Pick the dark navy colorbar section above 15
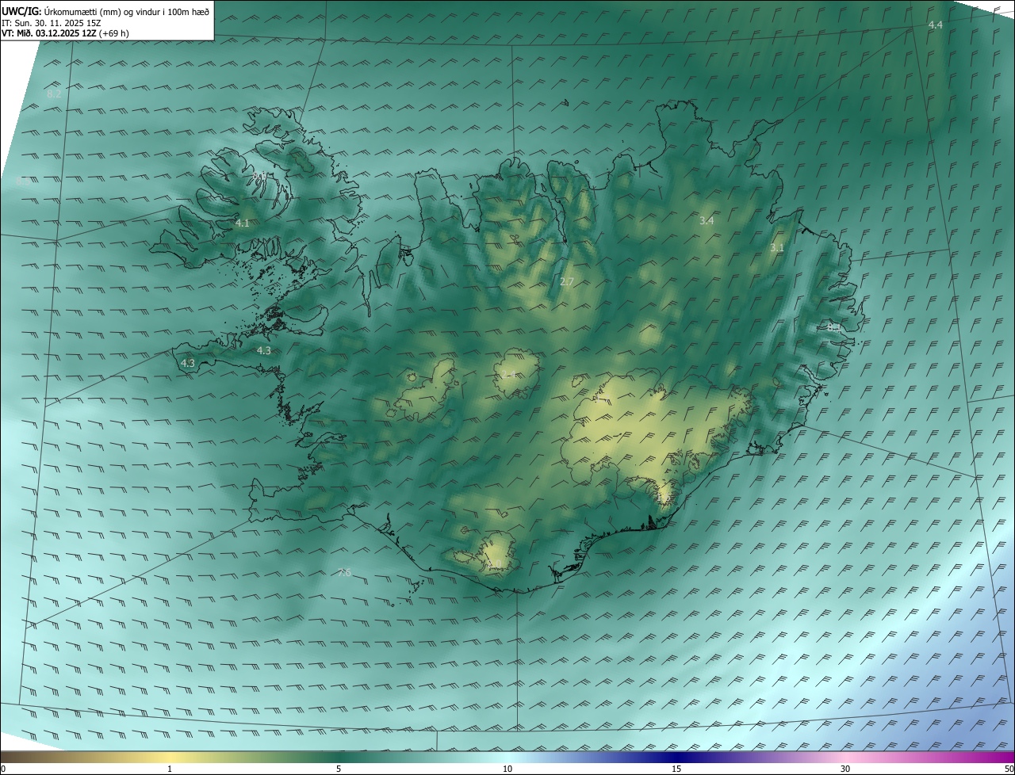The height and width of the screenshot is (775, 1015). pos(676,757)
